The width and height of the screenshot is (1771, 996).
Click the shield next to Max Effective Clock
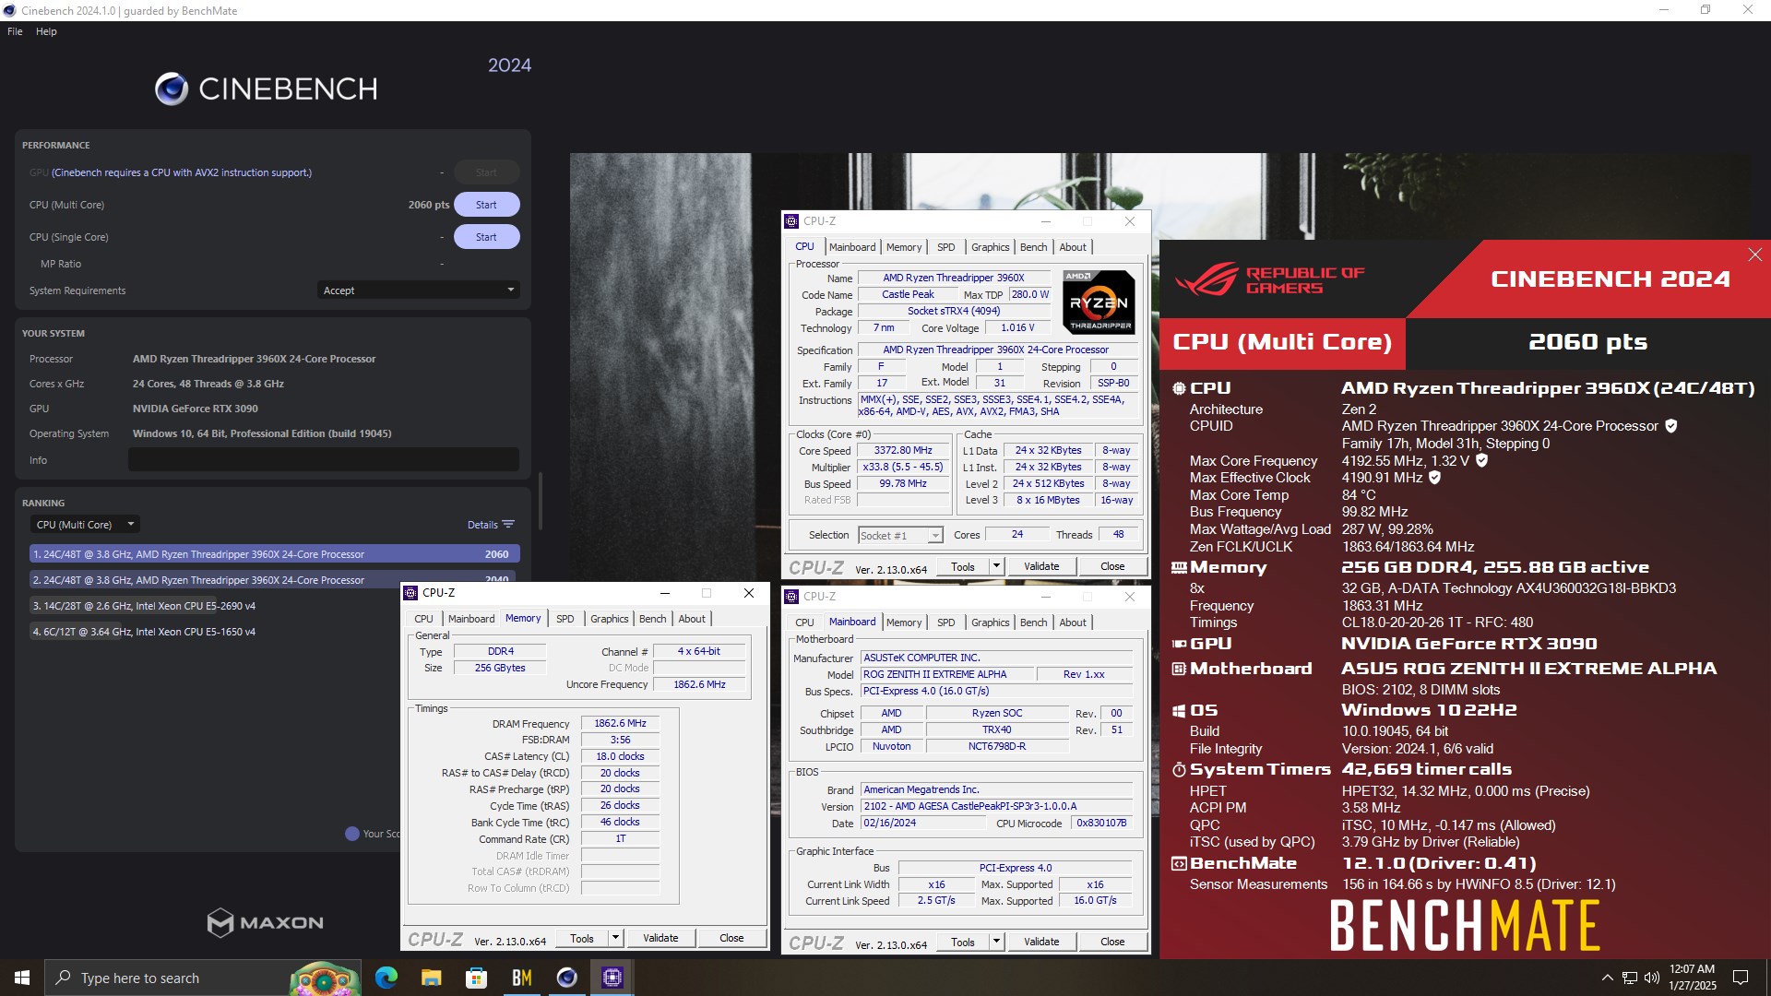[1434, 478]
